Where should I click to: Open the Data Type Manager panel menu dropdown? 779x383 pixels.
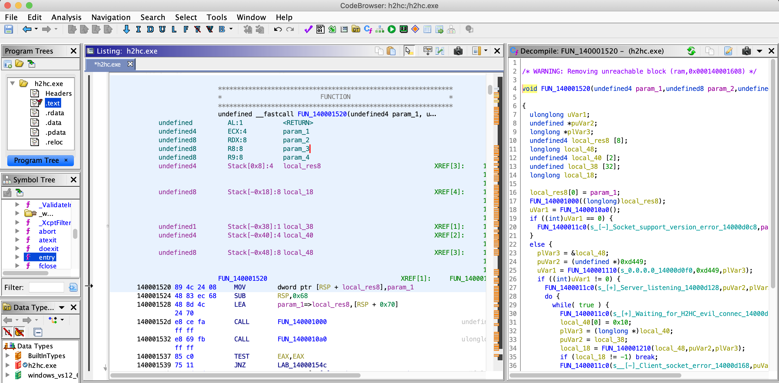click(62, 308)
